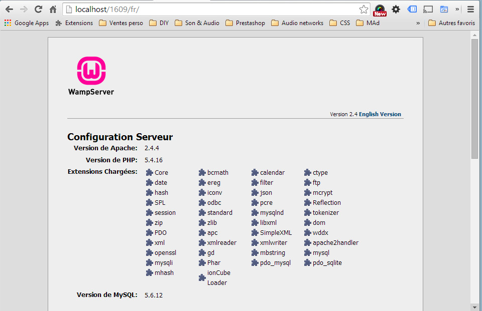Click the pink WampServer logo
Viewport: 482px width, 311px height.
coord(91,71)
